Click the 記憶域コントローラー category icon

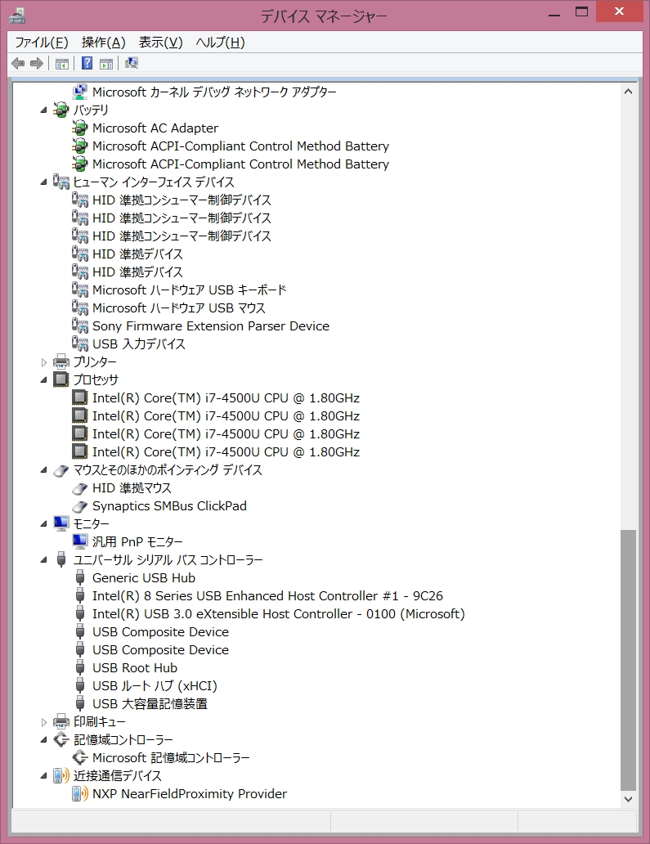61,739
